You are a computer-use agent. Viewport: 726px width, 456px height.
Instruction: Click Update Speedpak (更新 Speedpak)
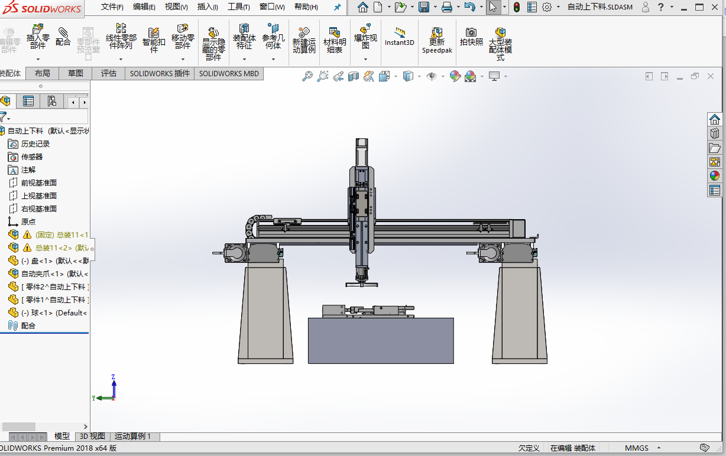437,40
